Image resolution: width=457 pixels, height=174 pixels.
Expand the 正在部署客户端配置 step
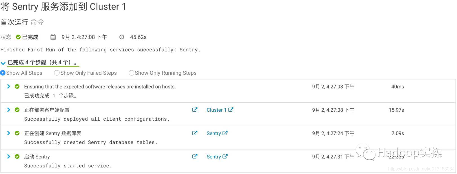(x=8, y=110)
